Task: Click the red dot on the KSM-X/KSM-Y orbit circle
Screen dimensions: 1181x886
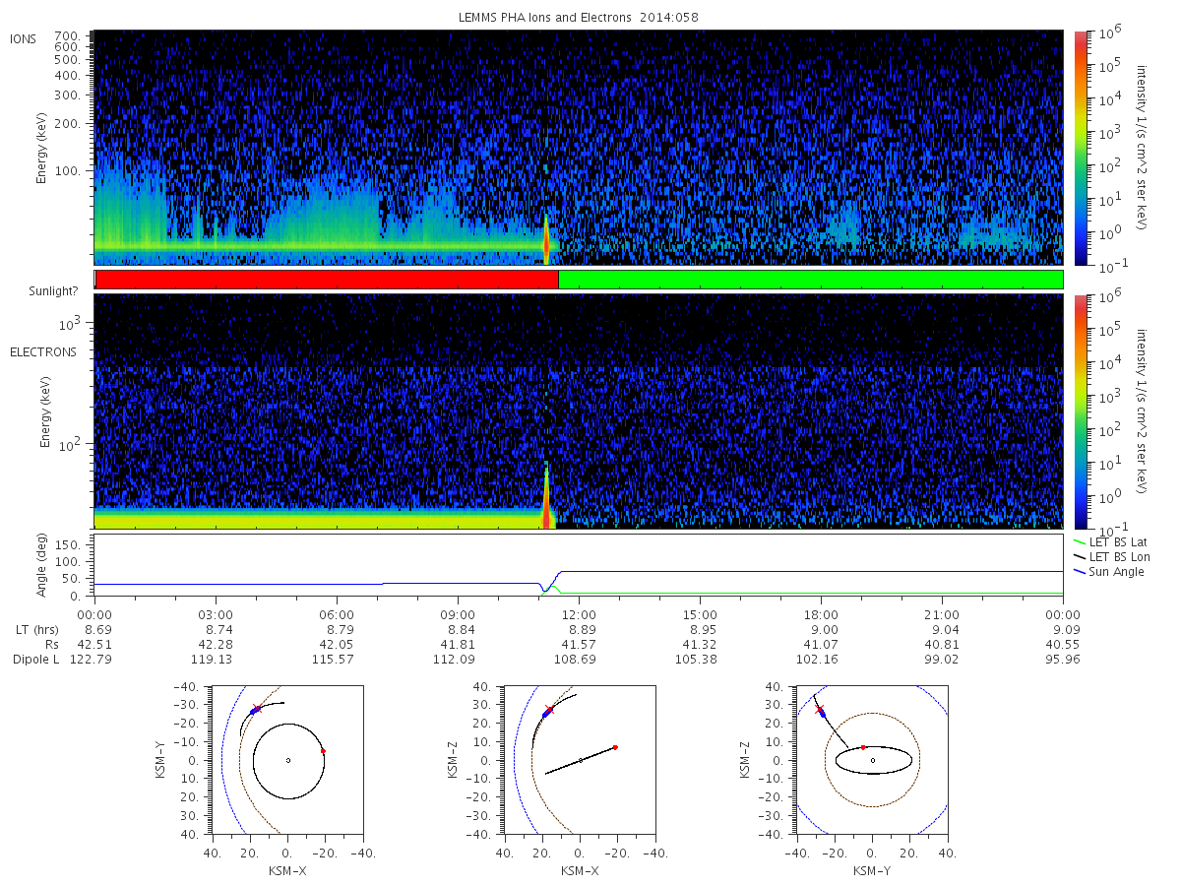Action: pos(323,751)
